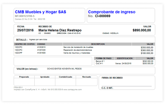The width and height of the screenshot is (166, 106).
Task: Click the Impreso con ContaPyme footer text
Action: [x=48, y=90]
